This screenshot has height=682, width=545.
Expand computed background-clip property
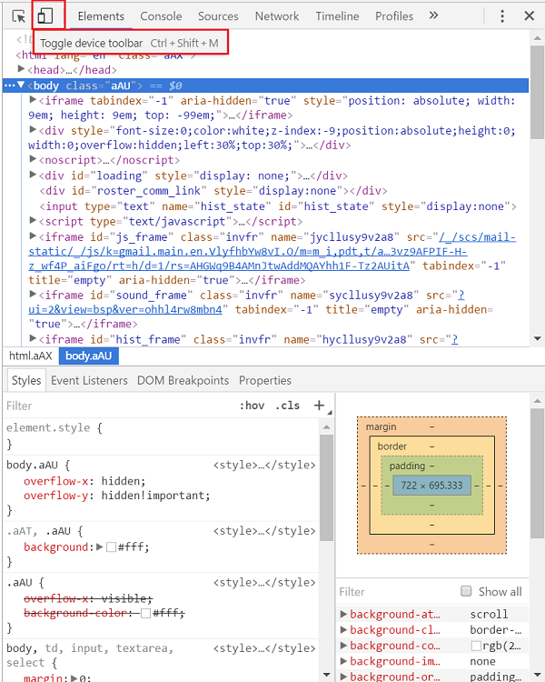[343, 629]
